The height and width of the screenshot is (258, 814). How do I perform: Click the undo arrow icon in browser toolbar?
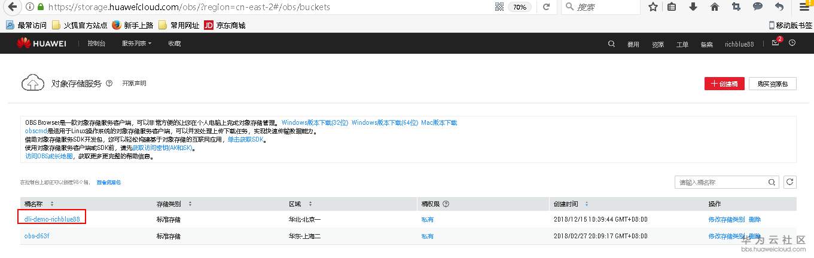tap(779, 7)
